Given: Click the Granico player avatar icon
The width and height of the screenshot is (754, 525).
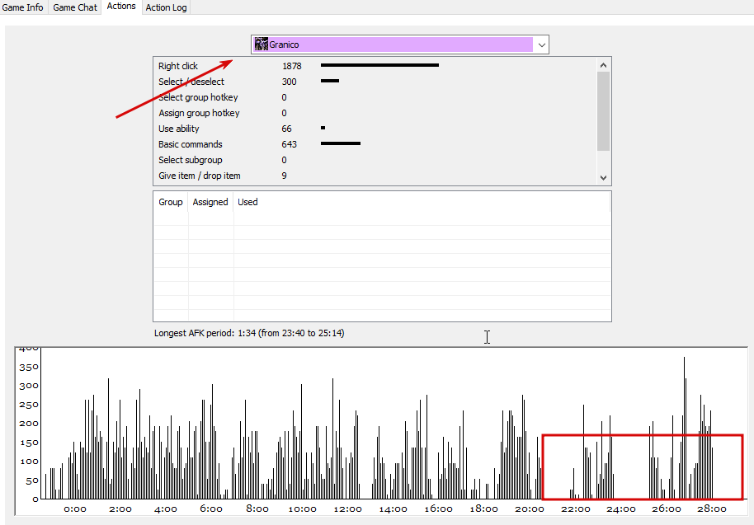Looking at the screenshot, I should pyautogui.click(x=262, y=45).
